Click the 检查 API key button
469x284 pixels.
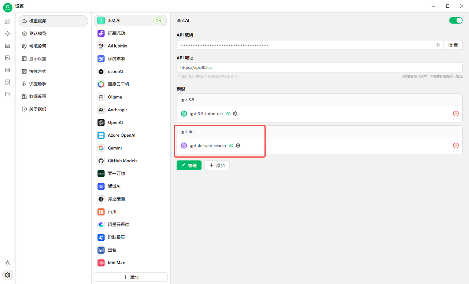click(453, 45)
